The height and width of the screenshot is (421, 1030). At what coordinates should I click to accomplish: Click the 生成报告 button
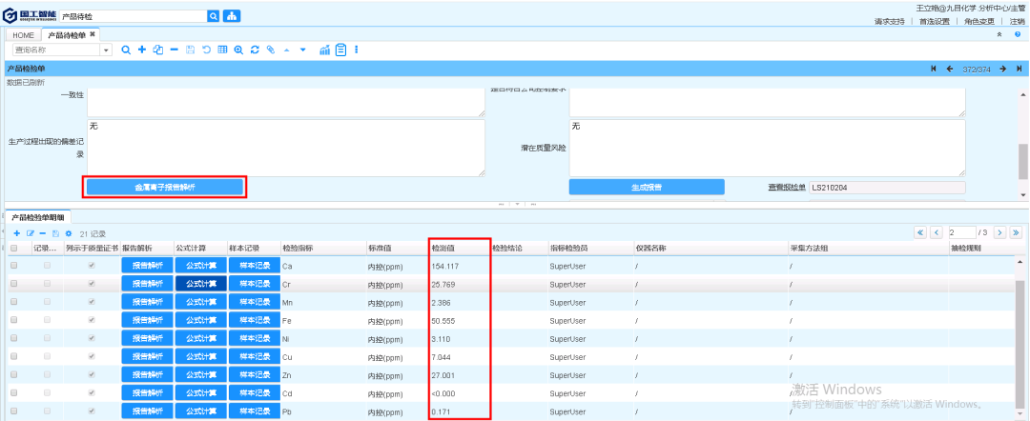[x=646, y=188]
